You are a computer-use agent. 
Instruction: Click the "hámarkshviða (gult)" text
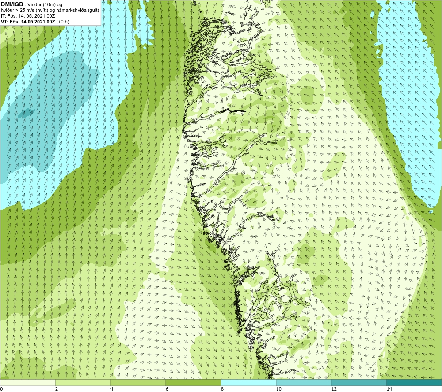tap(77, 11)
